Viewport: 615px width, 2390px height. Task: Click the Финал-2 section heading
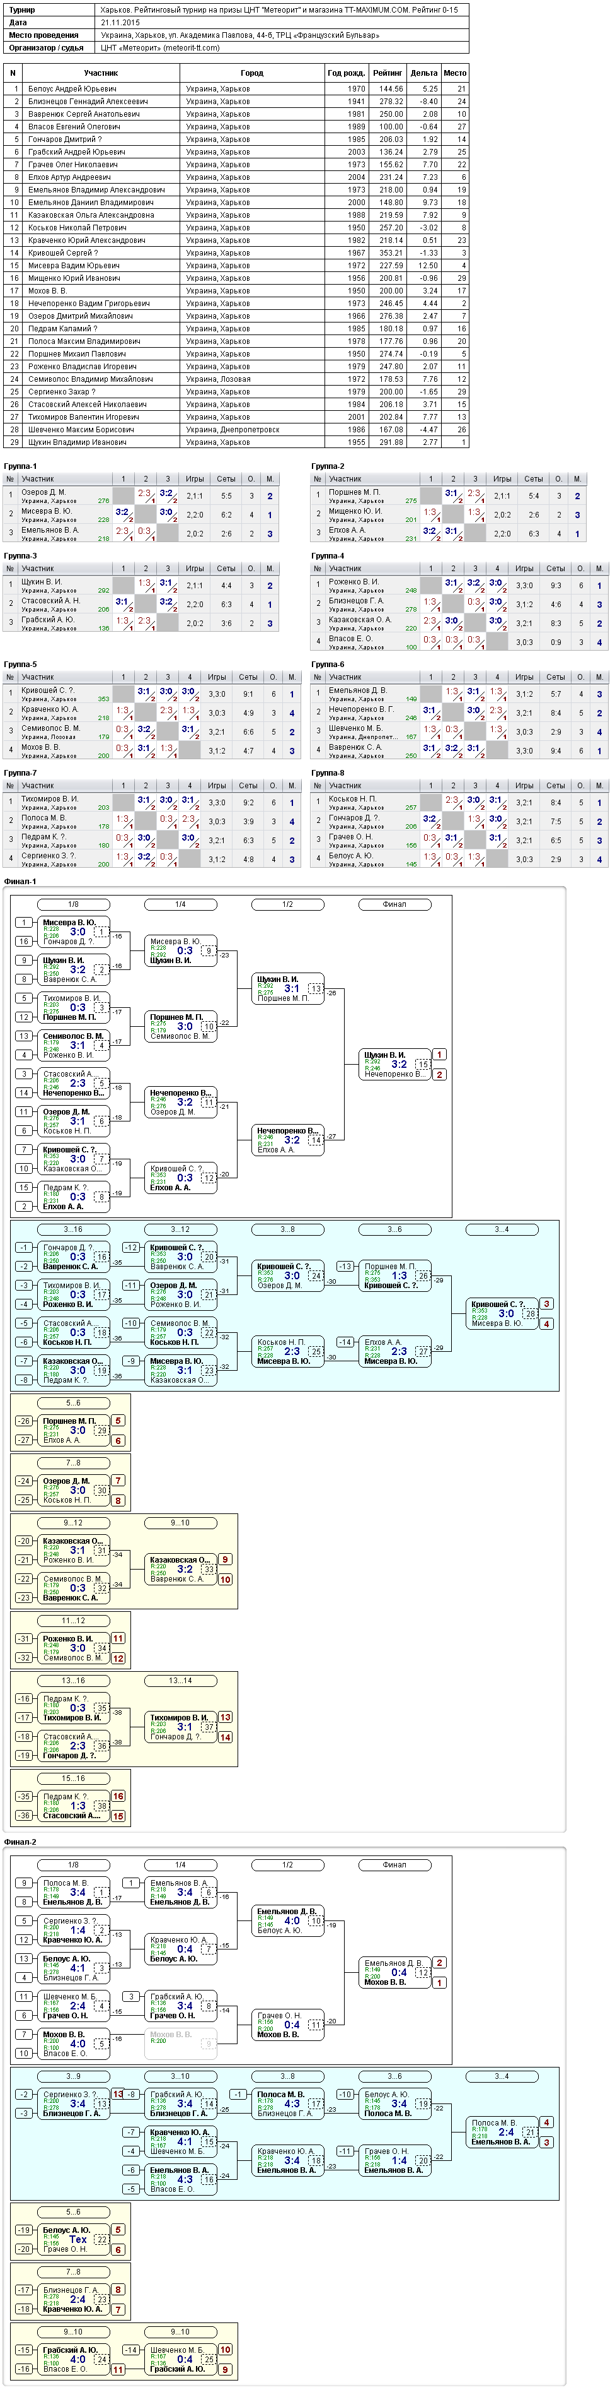[20, 1843]
